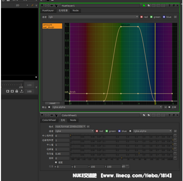Screen dimensions: 183x181
Task: Switch to the 色相抠像 tab
Action: (63, 10)
